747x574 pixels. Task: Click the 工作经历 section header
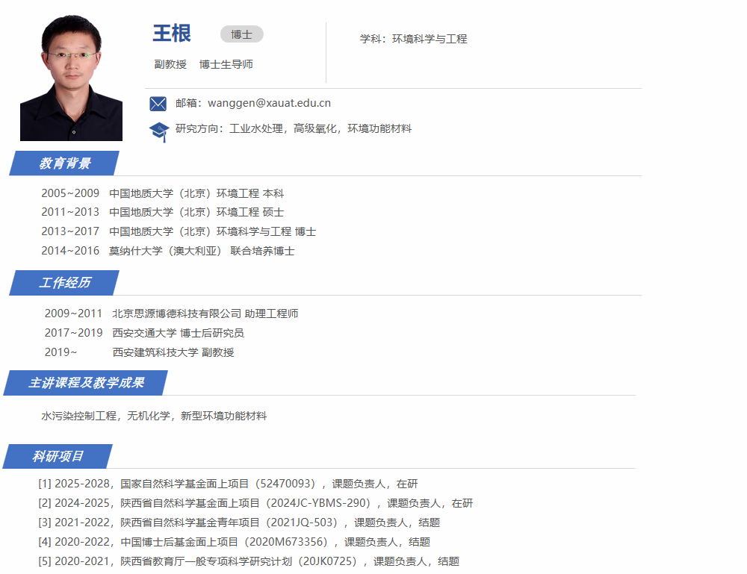[65, 283]
